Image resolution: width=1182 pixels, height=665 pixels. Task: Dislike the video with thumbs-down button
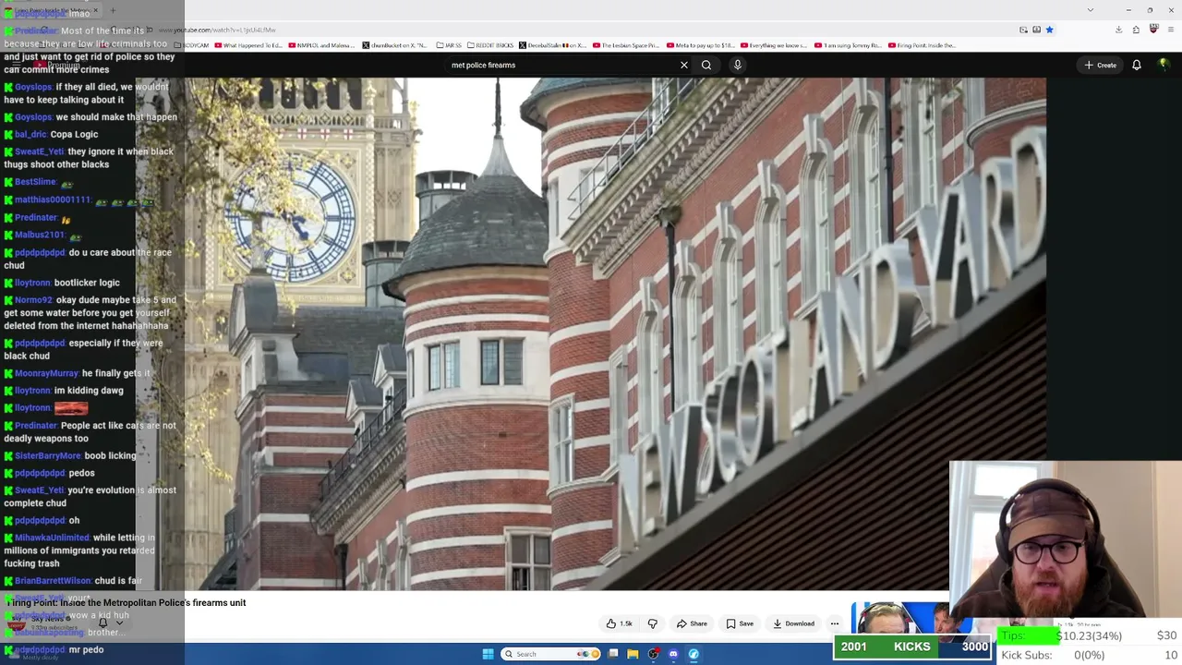[x=652, y=623]
